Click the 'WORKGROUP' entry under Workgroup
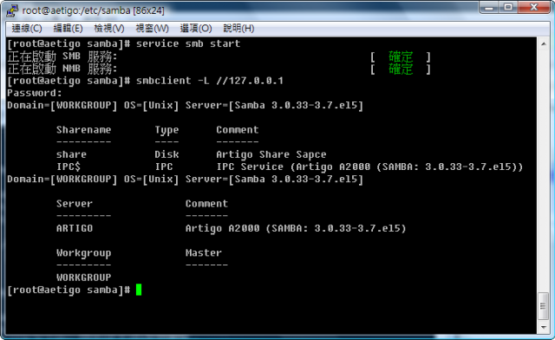 tap(83, 278)
